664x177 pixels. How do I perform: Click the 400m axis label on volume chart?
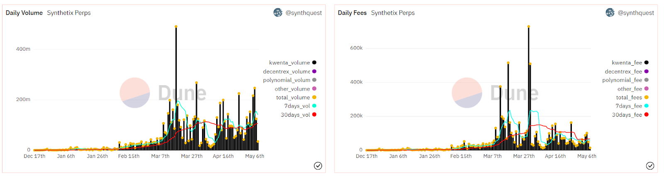click(23, 49)
